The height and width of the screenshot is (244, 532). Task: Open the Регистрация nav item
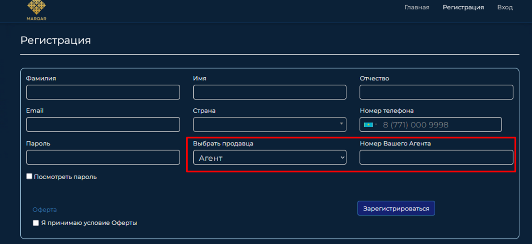463,7
